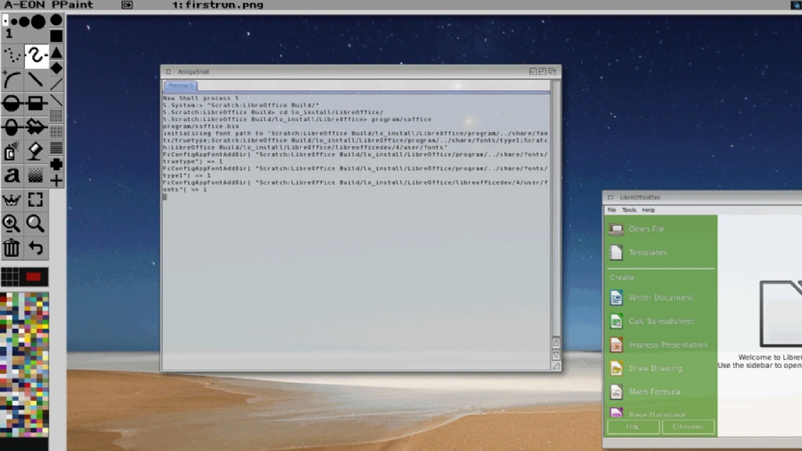The height and width of the screenshot is (451, 802).
Task: Pick the thick cross brush shape
Action: pos(56,164)
